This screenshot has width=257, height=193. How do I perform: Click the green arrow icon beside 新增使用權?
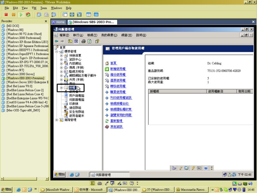pyautogui.click(x=107, y=69)
